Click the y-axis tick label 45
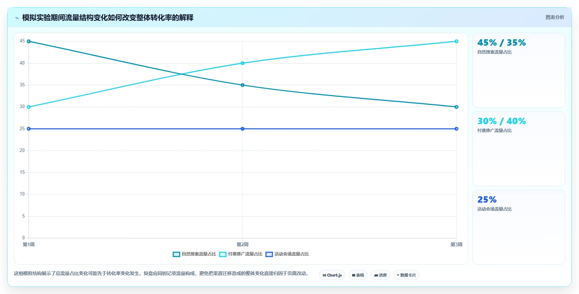Viewport: 579px width, 294px height. [22, 41]
